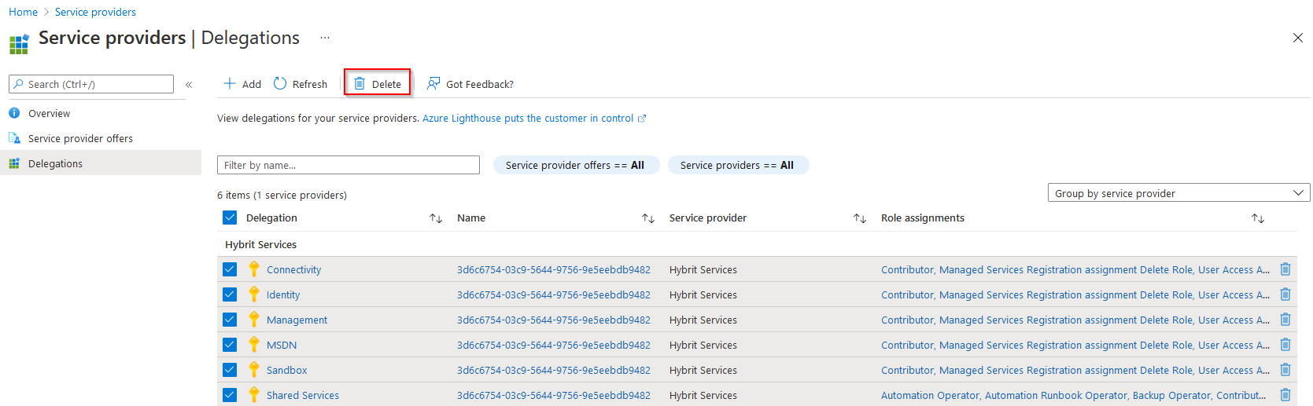Open the Got Feedback option
The height and width of the screenshot is (406, 1313).
click(470, 84)
